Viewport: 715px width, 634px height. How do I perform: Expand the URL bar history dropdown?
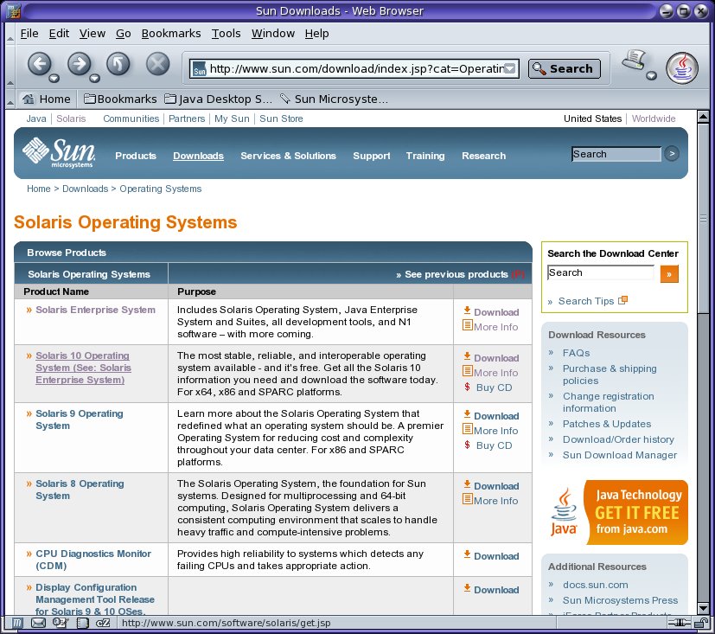click(x=510, y=69)
